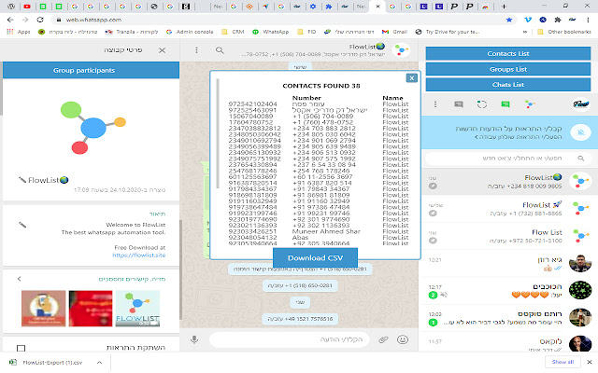Open the FlowList rocket chat
The image size is (598, 373).
tap(510, 209)
